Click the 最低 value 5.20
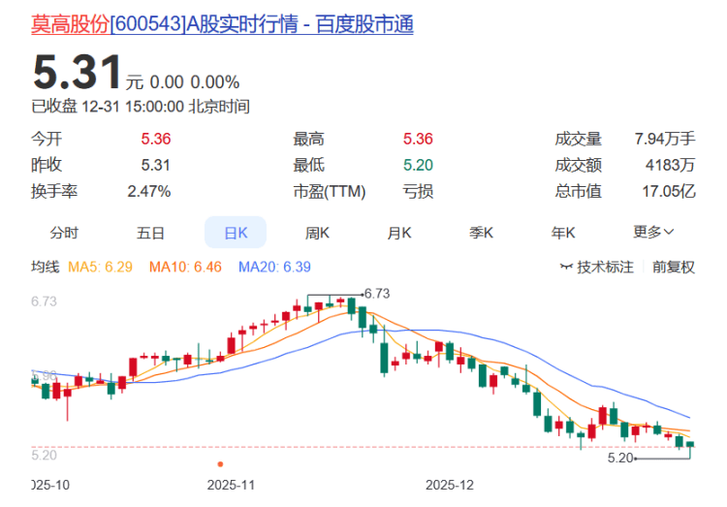Viewport: 727px width, 507px height. coord(418,165)
